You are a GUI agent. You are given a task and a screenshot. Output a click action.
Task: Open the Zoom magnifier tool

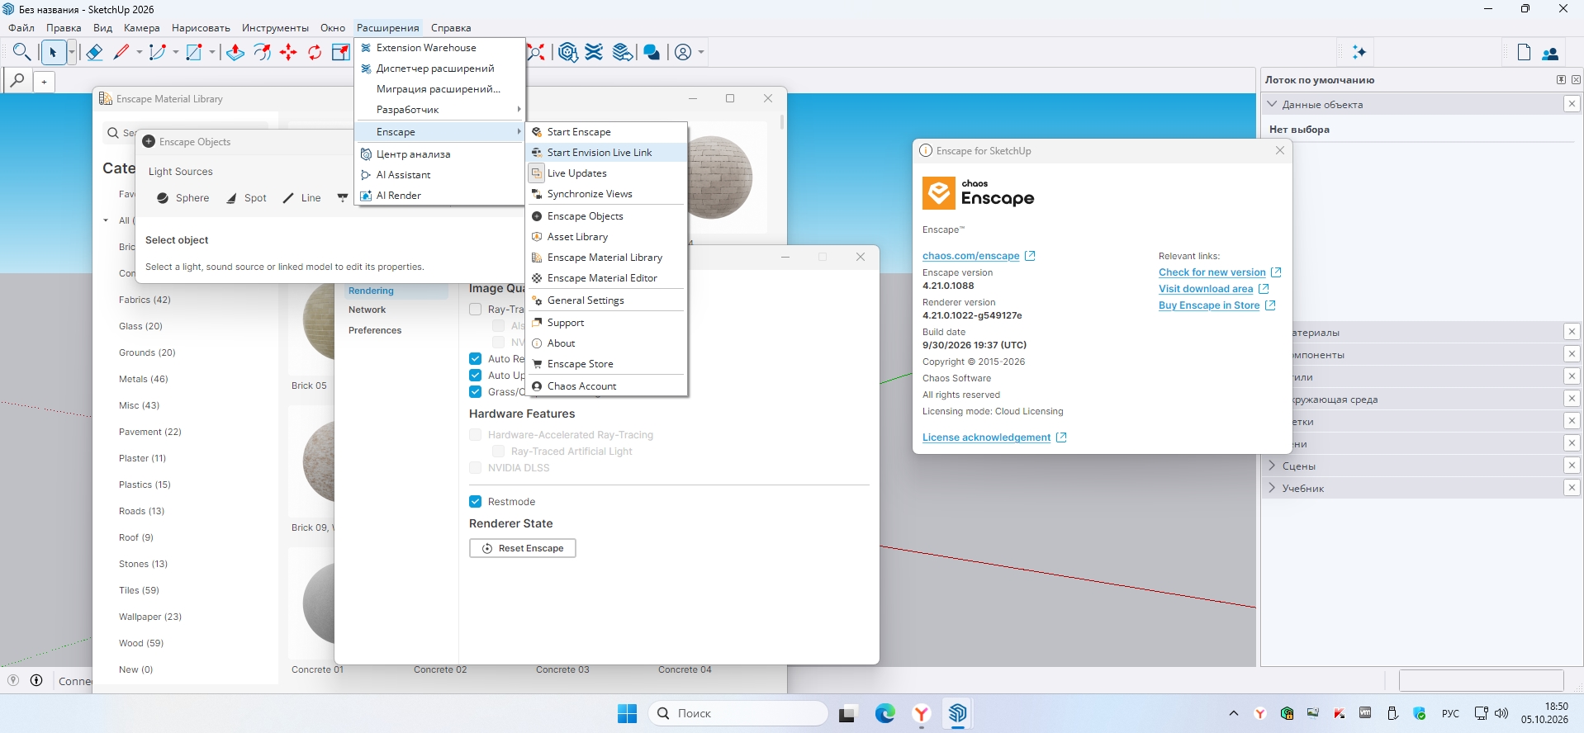(22, 53)
